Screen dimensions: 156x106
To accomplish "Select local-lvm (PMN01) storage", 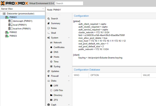I will (x=22, y=29).
